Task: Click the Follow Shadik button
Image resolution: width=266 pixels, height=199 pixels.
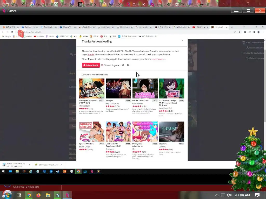Action: [x=91, y=65]
